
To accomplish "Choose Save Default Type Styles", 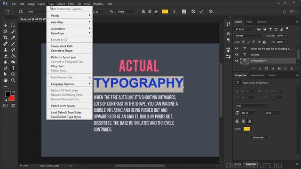I will point(66,117).
